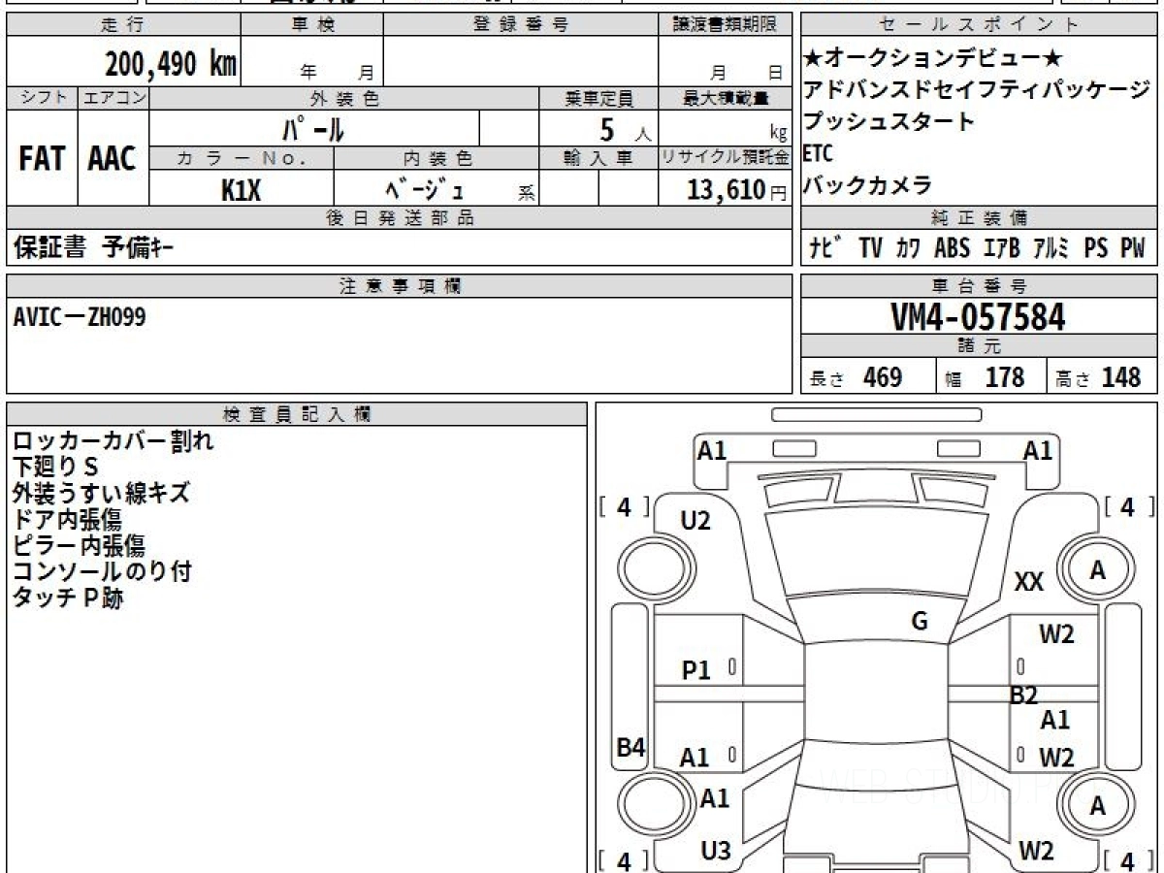Select the AAC air-conditioner value
This screenshot has width=1164, height=873.
point(113,160)
